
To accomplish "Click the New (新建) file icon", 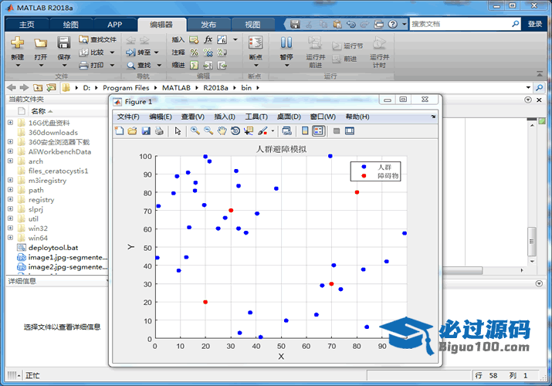I will coord(17,43).
